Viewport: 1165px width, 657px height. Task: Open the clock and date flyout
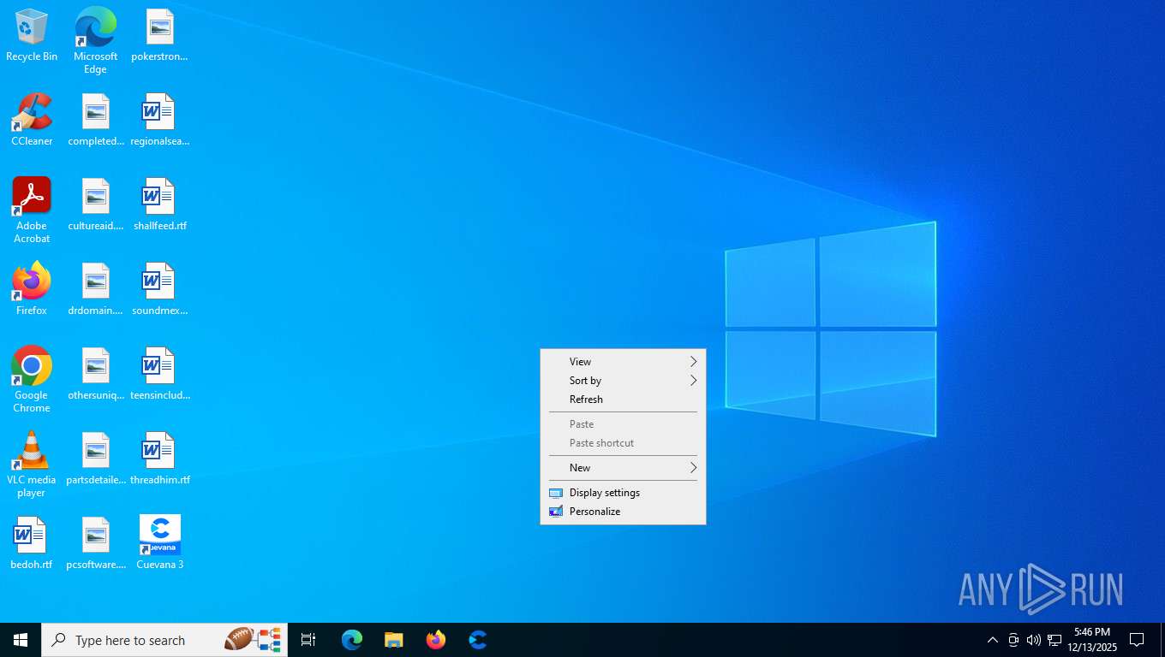[1092, 640]
